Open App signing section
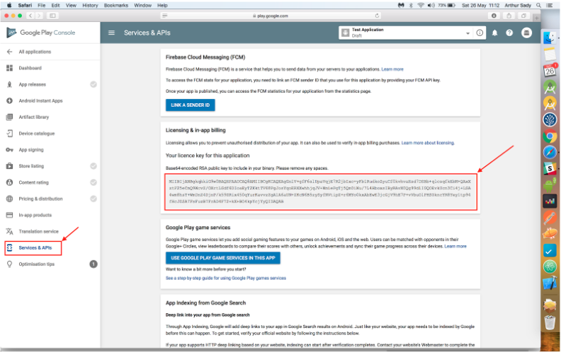Image resolution: width=561 pixels, height=352 pixels. pyautogui.click(x=31, y=150)
